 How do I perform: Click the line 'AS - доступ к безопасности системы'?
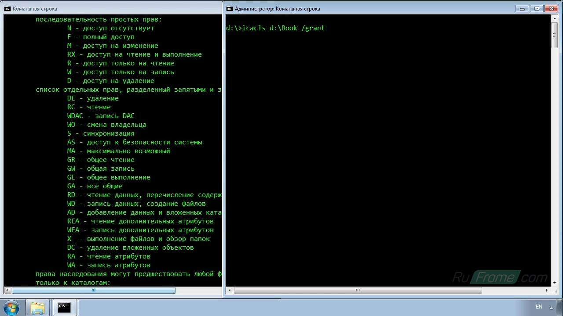[x=135, y=142]
